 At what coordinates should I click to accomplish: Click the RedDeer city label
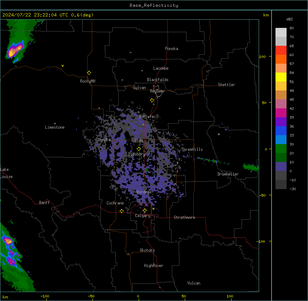point(157,91)
